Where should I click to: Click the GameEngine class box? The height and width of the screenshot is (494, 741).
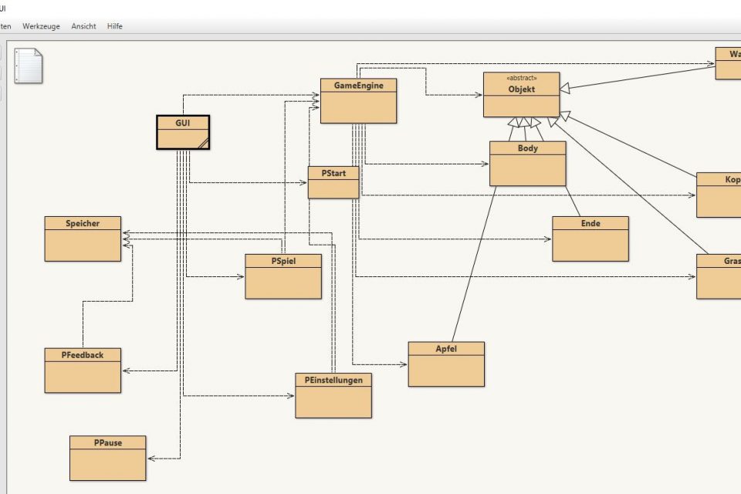(x=358, y=101)
